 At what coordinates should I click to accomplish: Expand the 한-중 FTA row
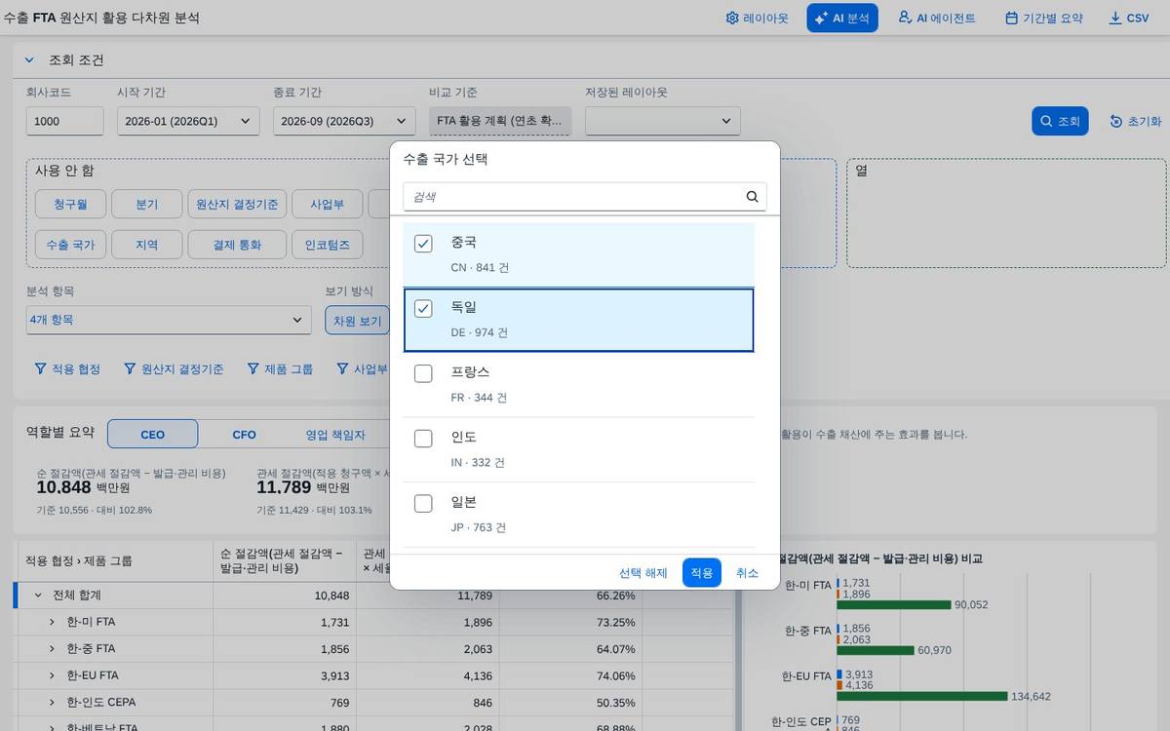53,648
